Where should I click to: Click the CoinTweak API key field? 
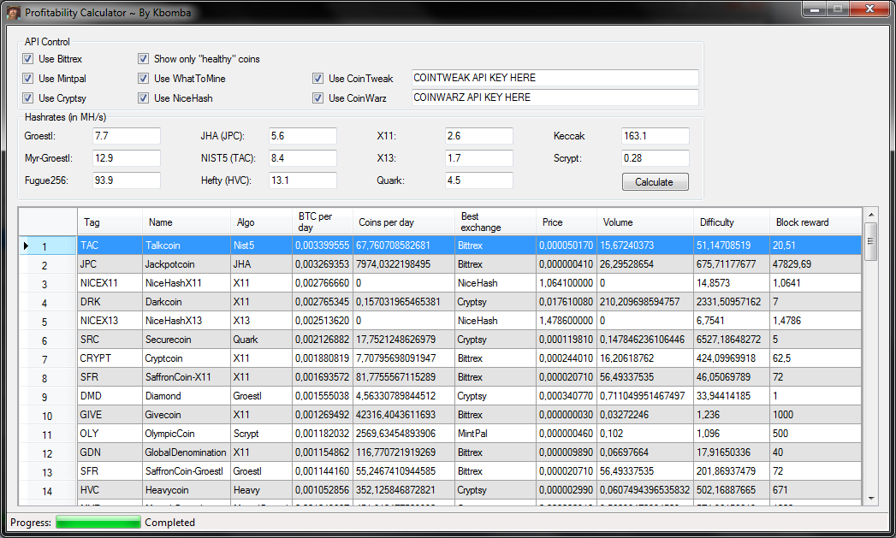(x=555, y=78)
